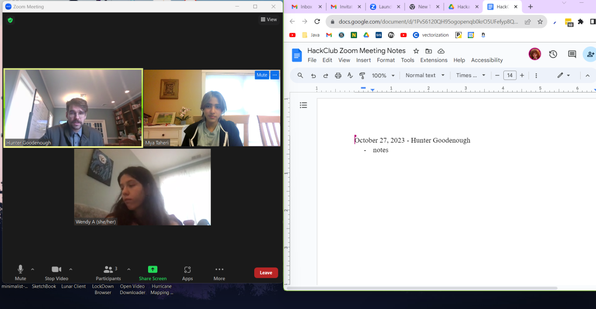Open the Participants panel in Zoom

(108, 272)
